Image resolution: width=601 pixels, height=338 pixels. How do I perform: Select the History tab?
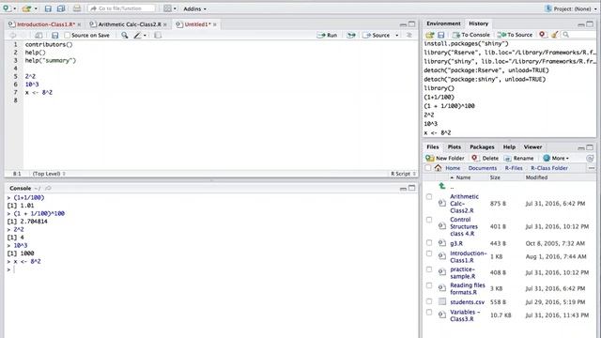click(479, 23)
